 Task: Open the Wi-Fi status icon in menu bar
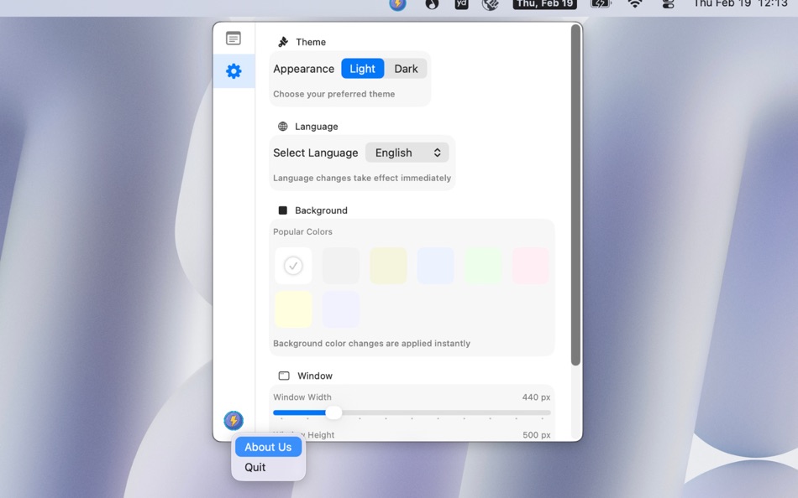[x=635, y=4]
